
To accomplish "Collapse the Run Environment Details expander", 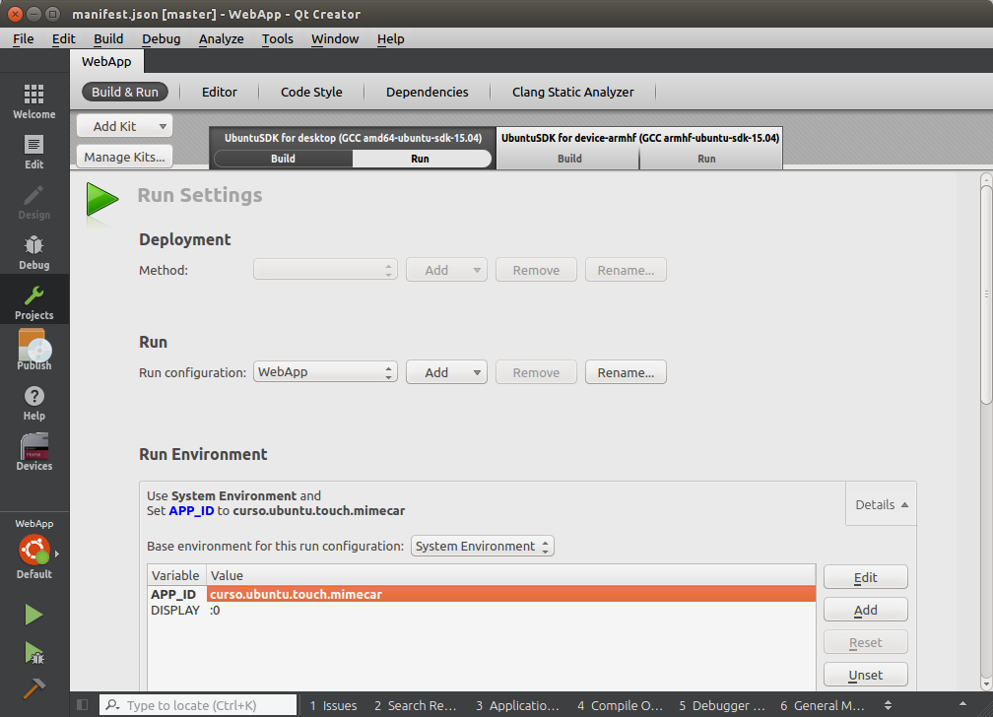I will click(882, 505).
